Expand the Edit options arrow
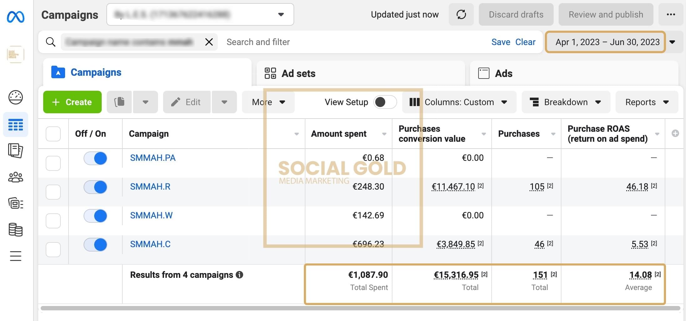 pyautogui.click(x=224, y=102)
